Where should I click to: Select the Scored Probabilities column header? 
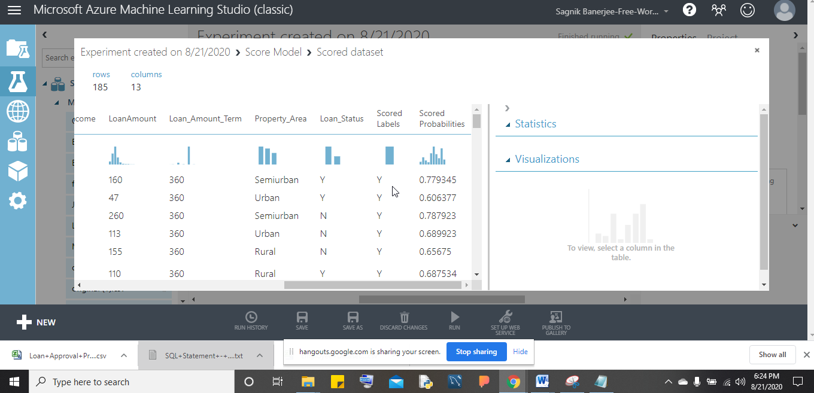point(442,118)
